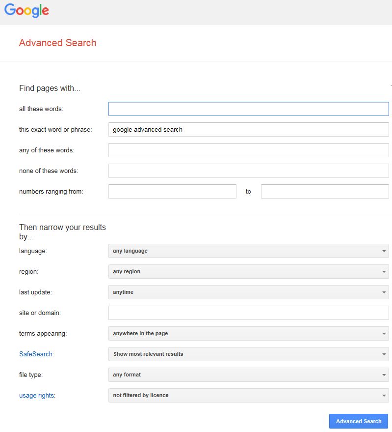This screenshot has height=432, width=392.
Task: Open the SafeSearch help link
Action: point(36,354)
